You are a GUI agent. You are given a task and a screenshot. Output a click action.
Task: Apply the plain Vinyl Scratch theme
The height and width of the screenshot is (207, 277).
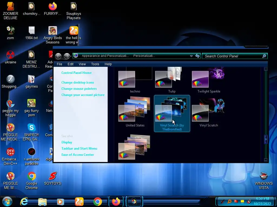(209, 113)
